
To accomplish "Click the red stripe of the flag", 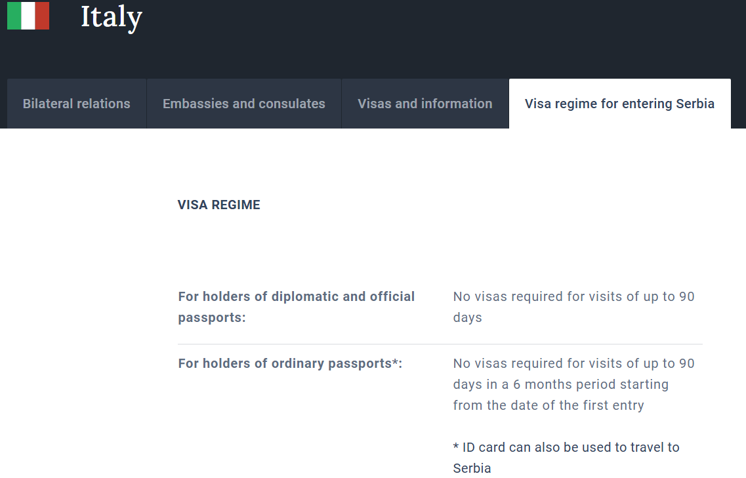I will 42,16.
